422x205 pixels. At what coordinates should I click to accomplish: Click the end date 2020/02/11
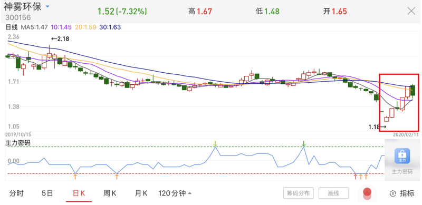point(406,134)
